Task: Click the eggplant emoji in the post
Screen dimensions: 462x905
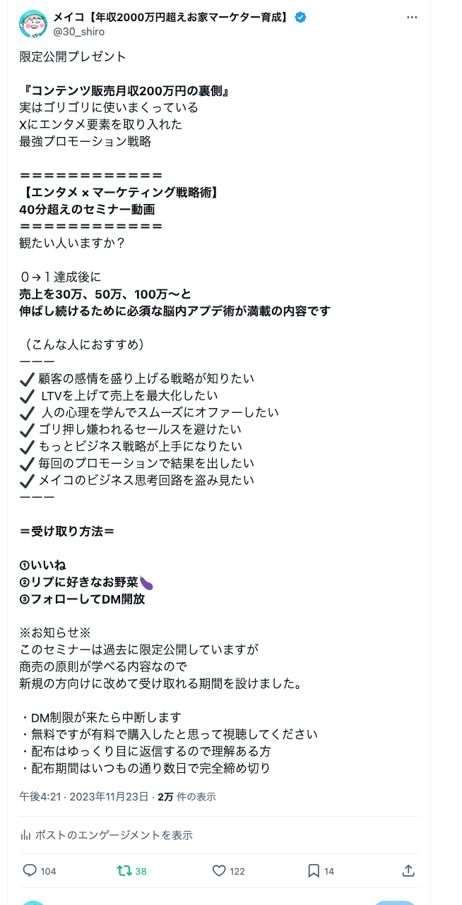Action: click(146, 582)
